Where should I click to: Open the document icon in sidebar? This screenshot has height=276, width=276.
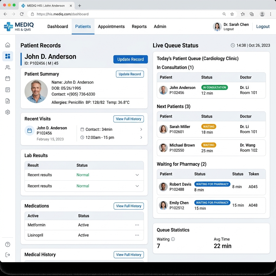coord(8,101)
